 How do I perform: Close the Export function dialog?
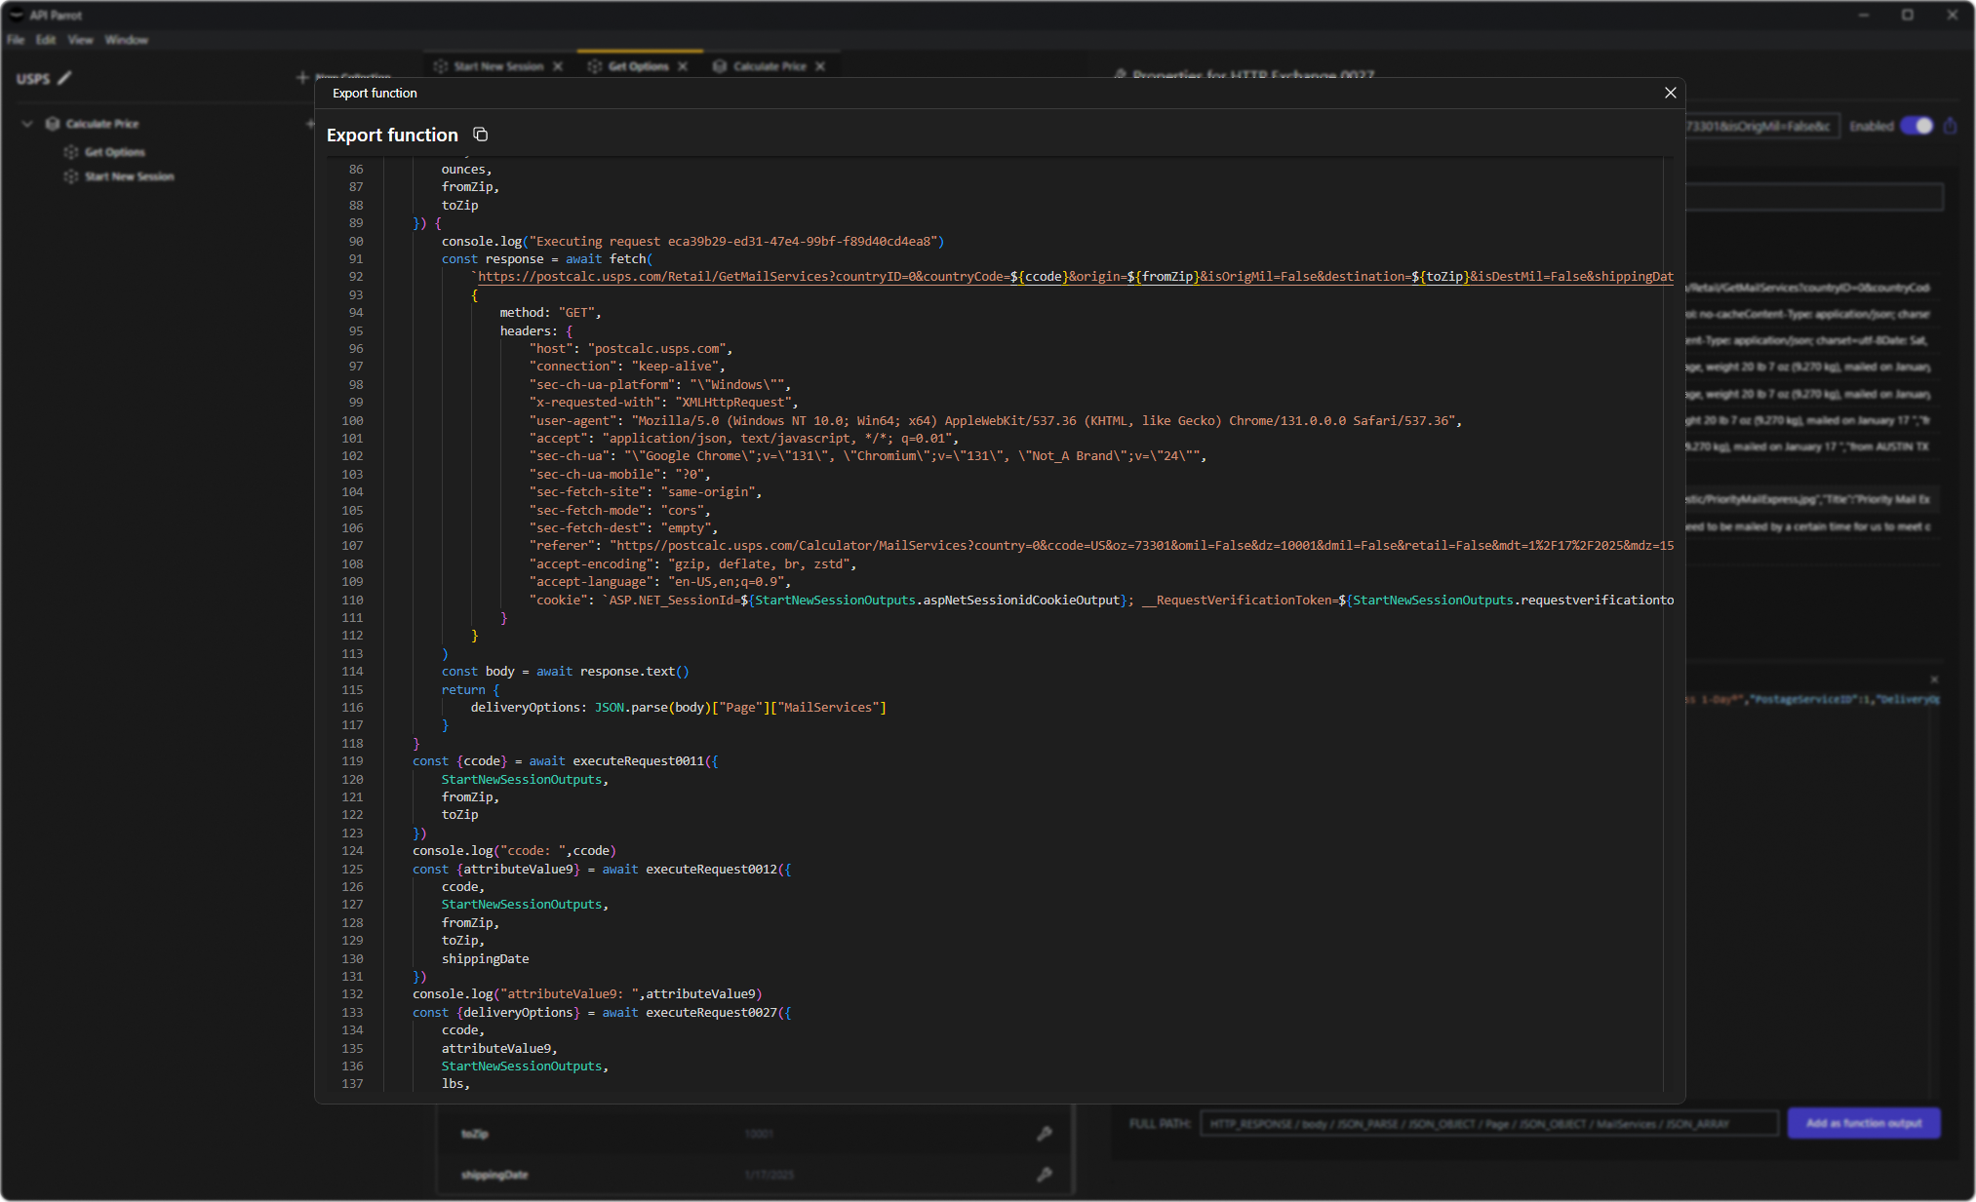click(1671, 93)
